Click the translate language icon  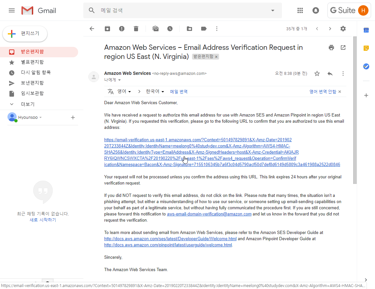110,91
